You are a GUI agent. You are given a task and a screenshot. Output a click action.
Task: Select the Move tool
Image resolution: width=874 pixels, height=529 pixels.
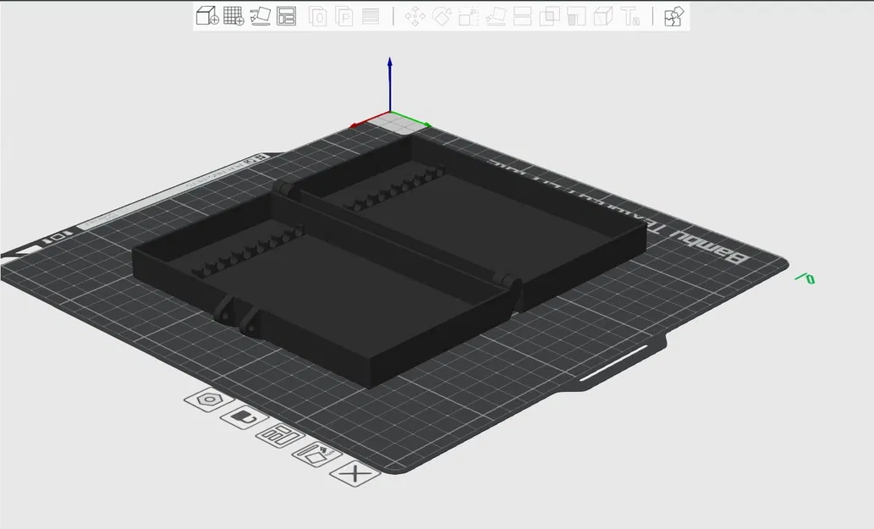point(415,16)
